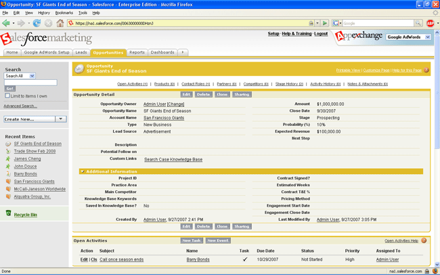Click the browser URL address field
The height and width of the screenshot is (275, 440).
[191, 23]
